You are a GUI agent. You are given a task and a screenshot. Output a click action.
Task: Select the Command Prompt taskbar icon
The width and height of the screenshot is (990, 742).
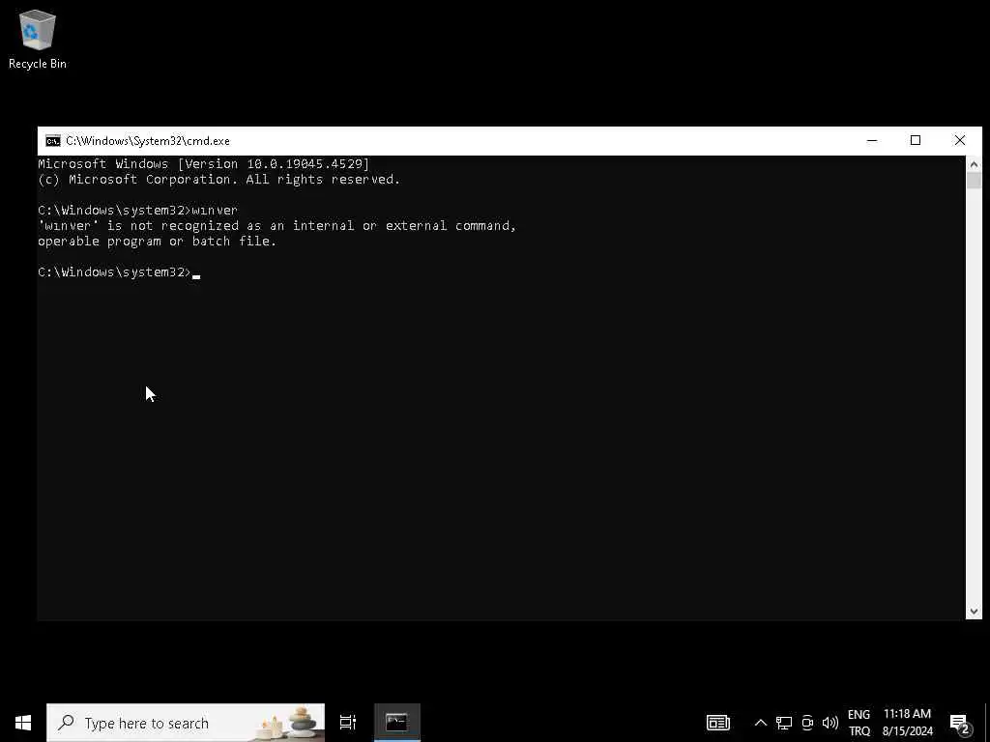(396, 723)
